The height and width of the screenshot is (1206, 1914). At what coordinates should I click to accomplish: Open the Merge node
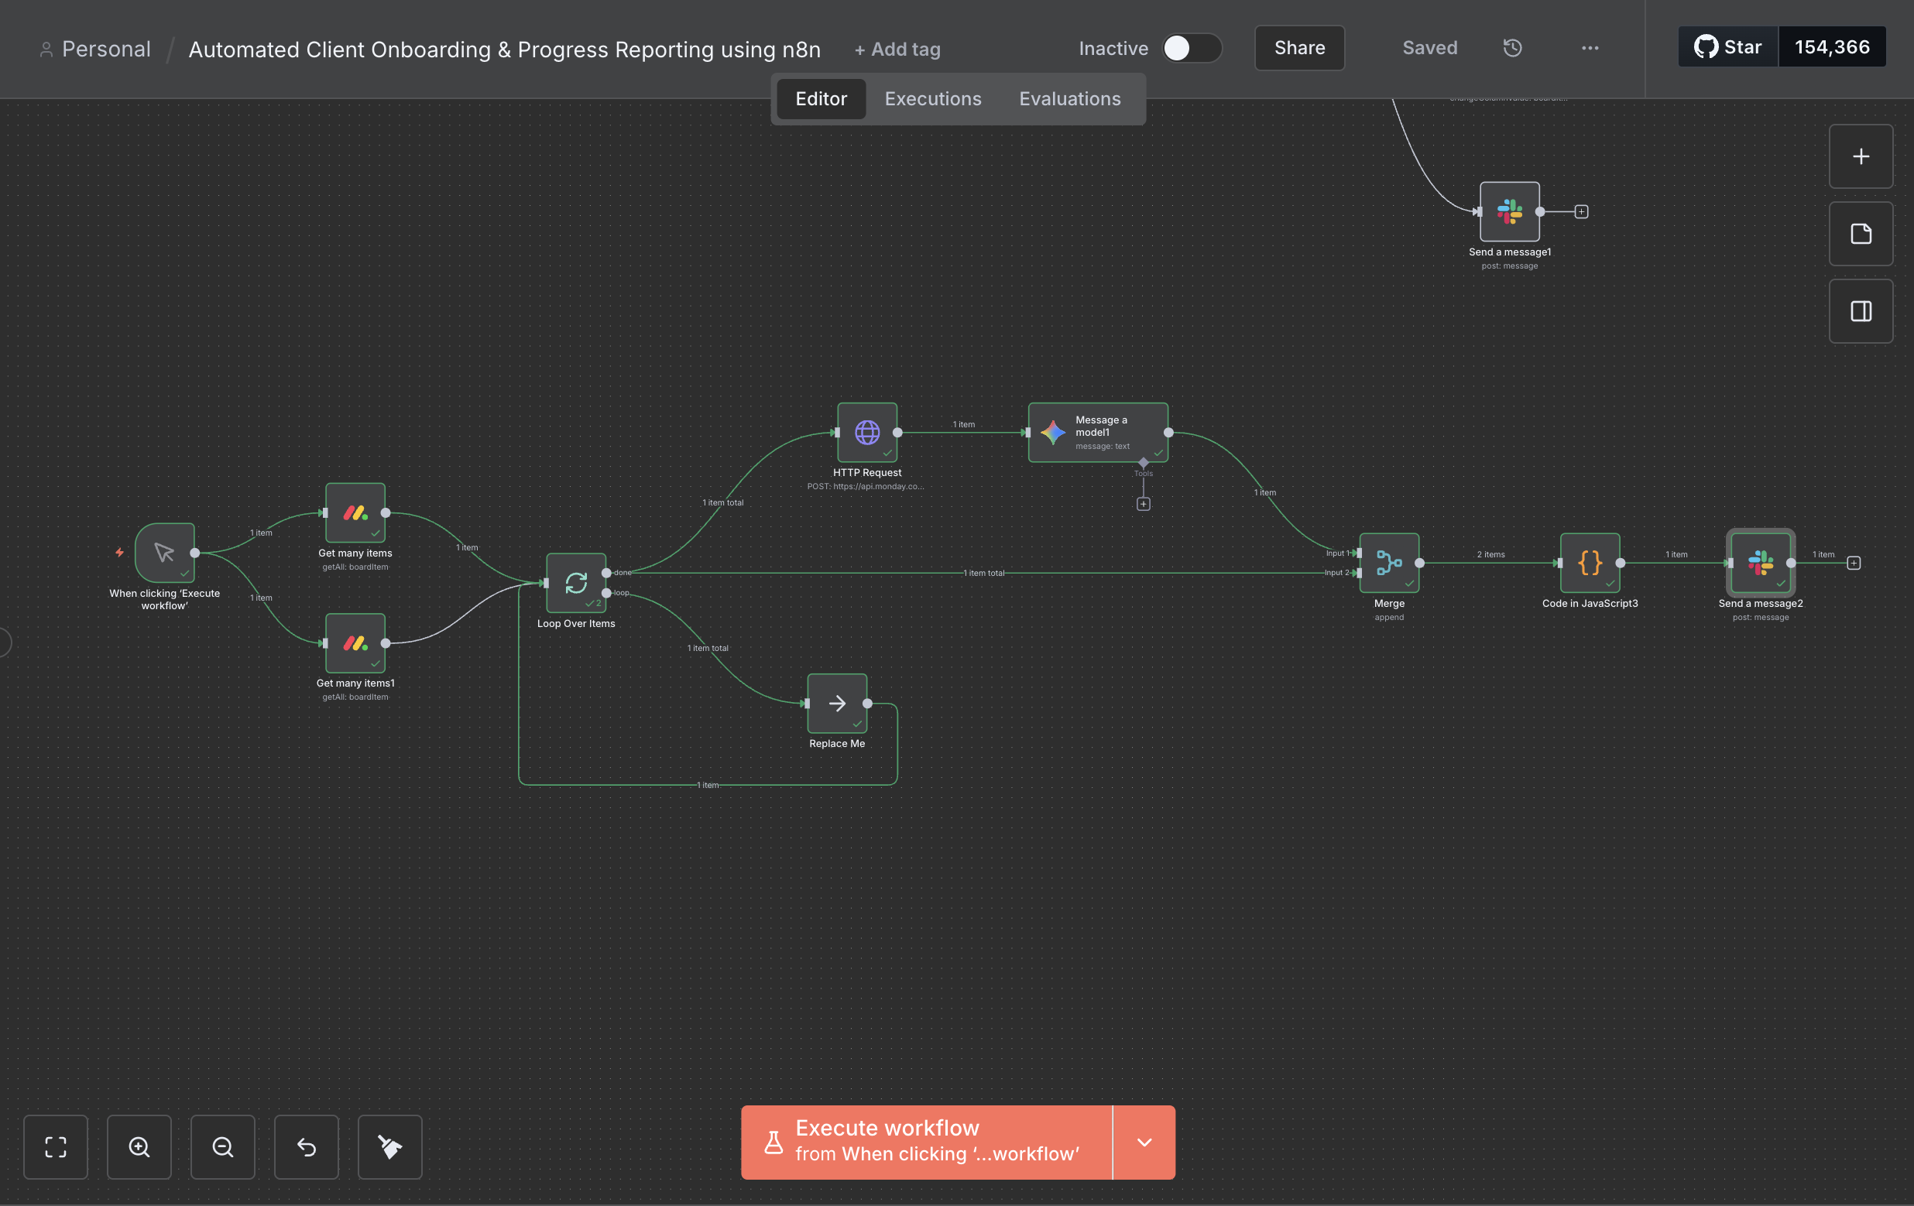(x=1387, y=564)
